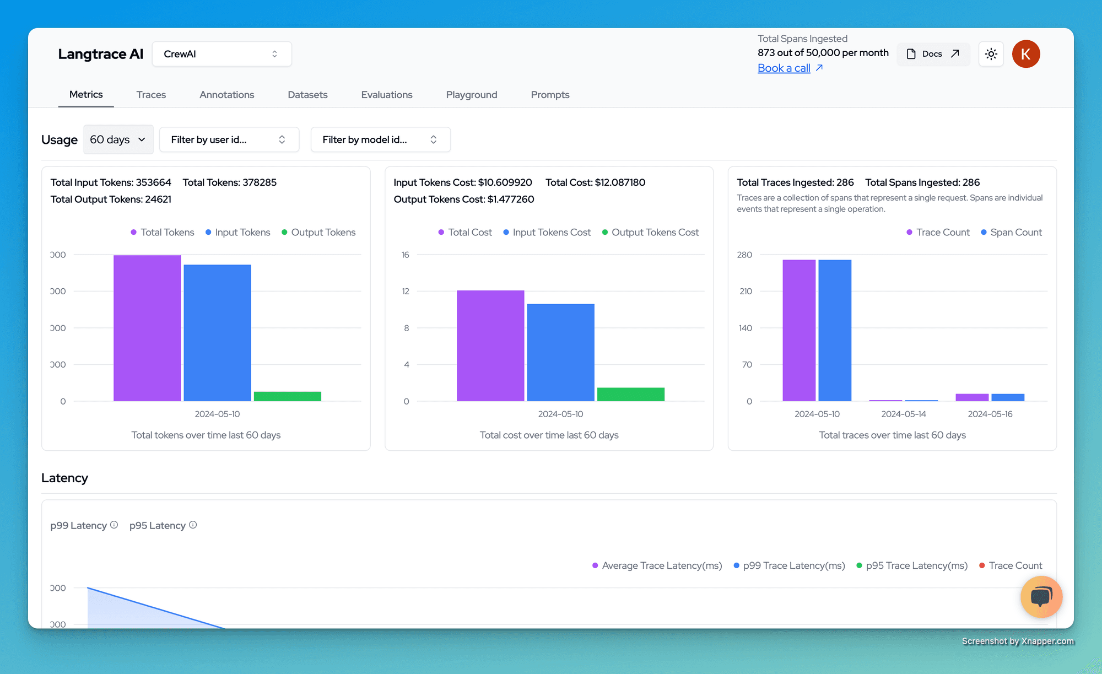Click the Docs document icon

pyautogui.click(x=911, y=54)
